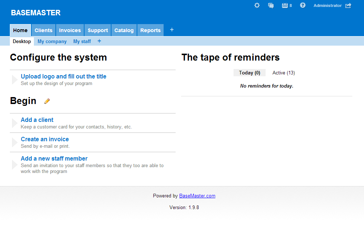
Task: Open the Support tab
Action: point(98,30)
